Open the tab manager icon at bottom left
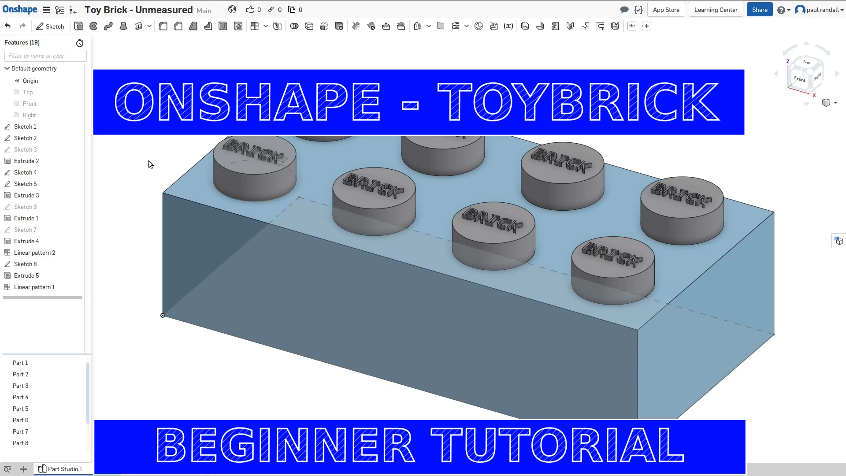846x476 pixels. (x=7, y=469)
